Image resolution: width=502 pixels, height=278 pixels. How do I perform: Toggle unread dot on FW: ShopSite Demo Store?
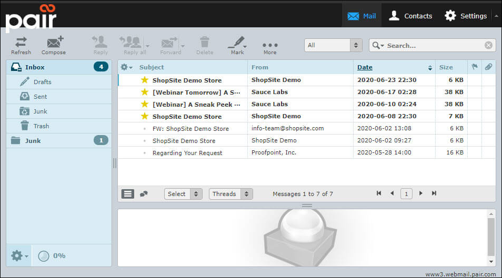click(x=145, y=129)
